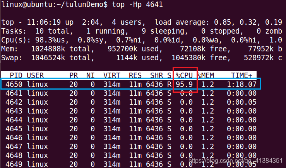Click the '0.0%id' CPU value
Image resolution: width=286 pixels, height=168 pixels.
[x=168, y=40]
